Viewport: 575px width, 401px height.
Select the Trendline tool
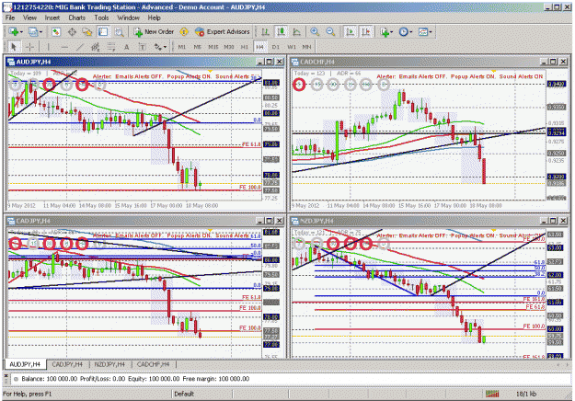tap(79, 47)
